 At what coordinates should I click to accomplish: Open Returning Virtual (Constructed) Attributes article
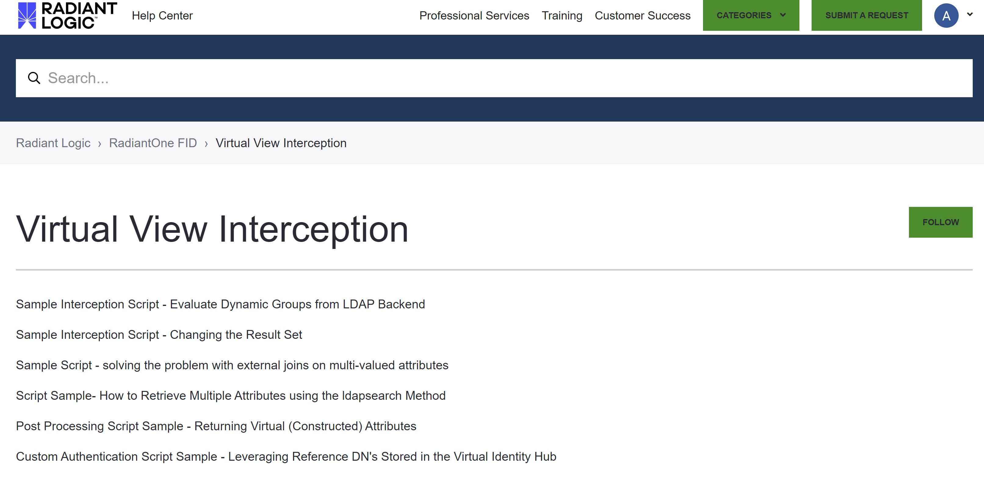click(216, 426)
